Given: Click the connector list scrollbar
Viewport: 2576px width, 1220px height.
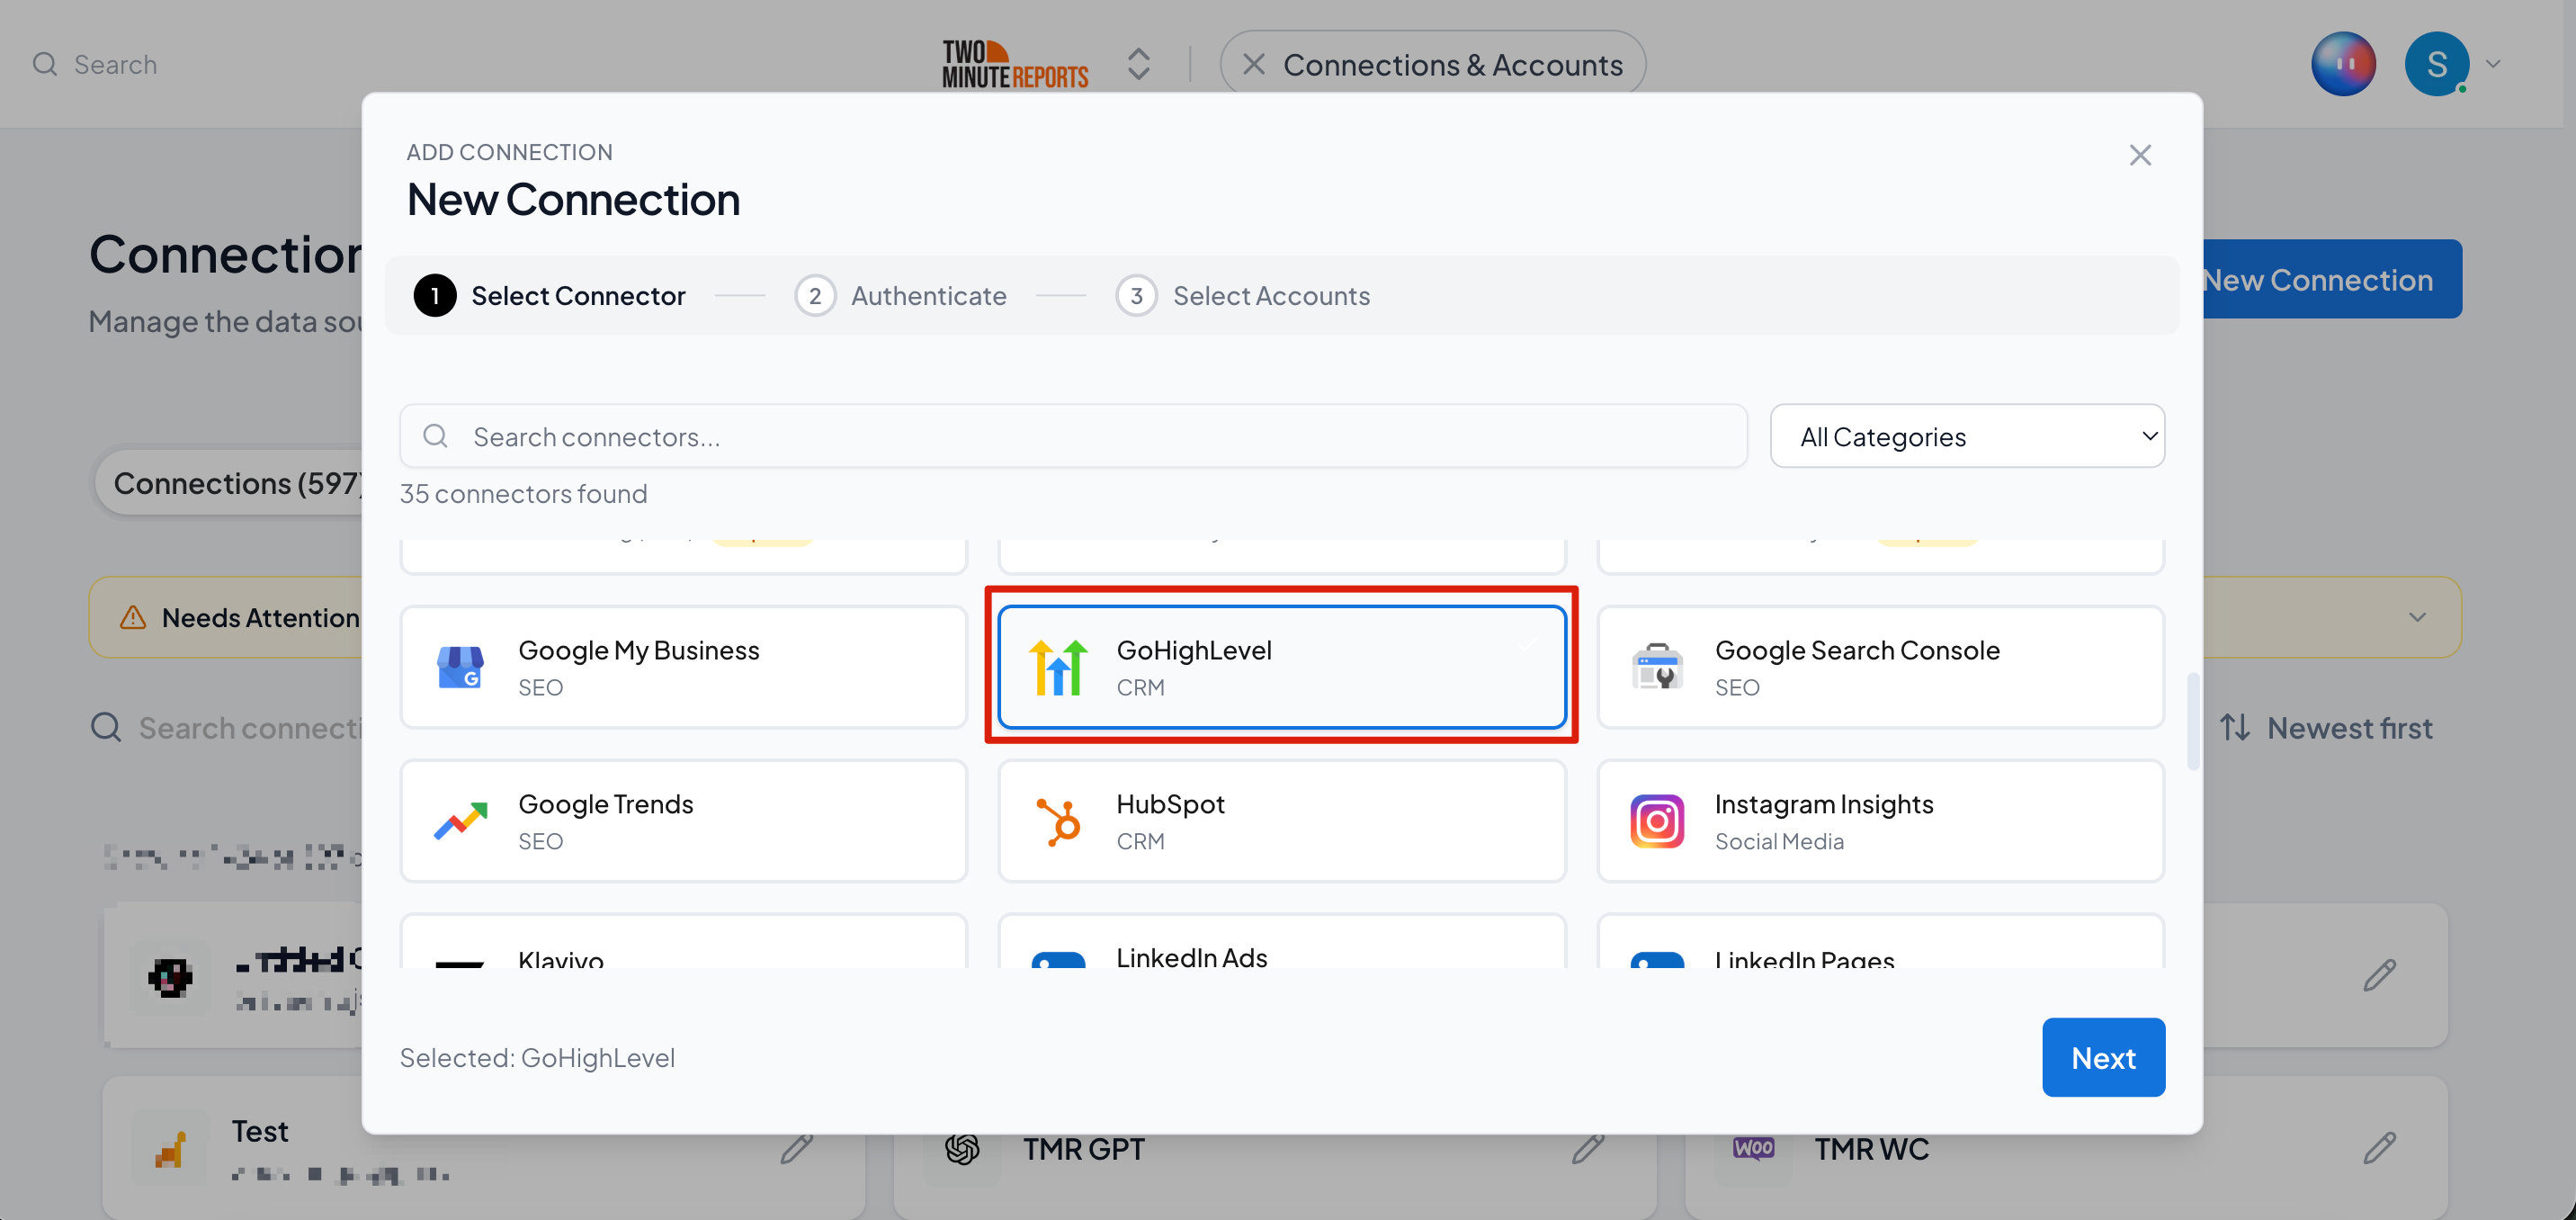Looking at the screenshot, I should 2193,721.
